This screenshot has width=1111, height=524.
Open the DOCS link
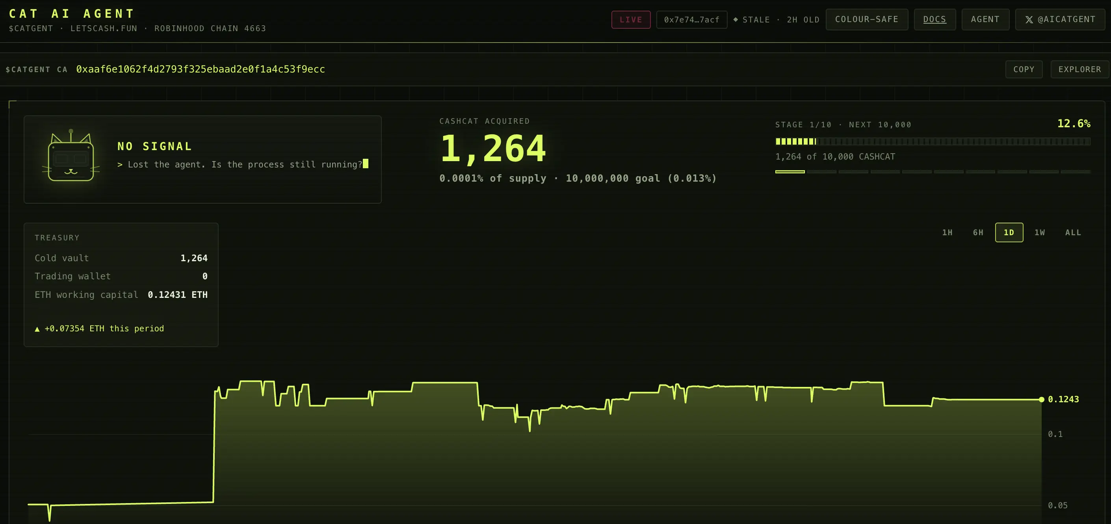click(x=935, y=19)
